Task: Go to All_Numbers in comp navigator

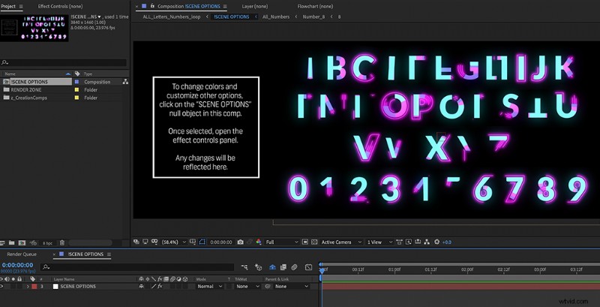Action: point(276,17)
